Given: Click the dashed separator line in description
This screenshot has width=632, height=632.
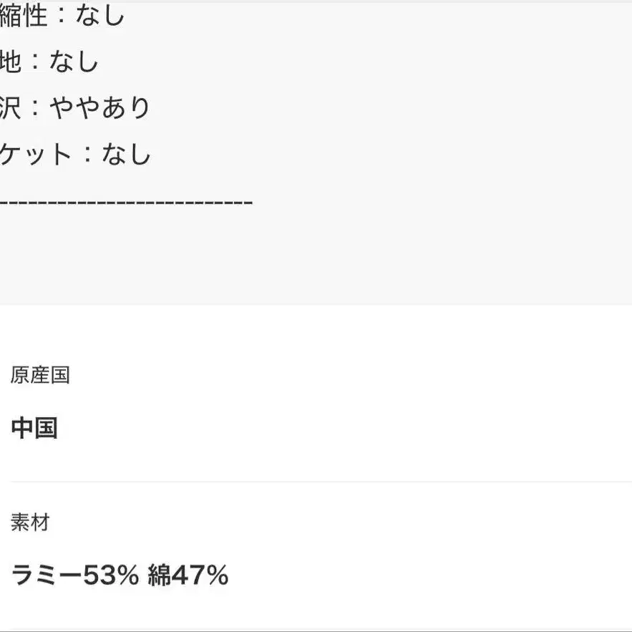Looking at the screenshot, I should [x=126, y=203].
